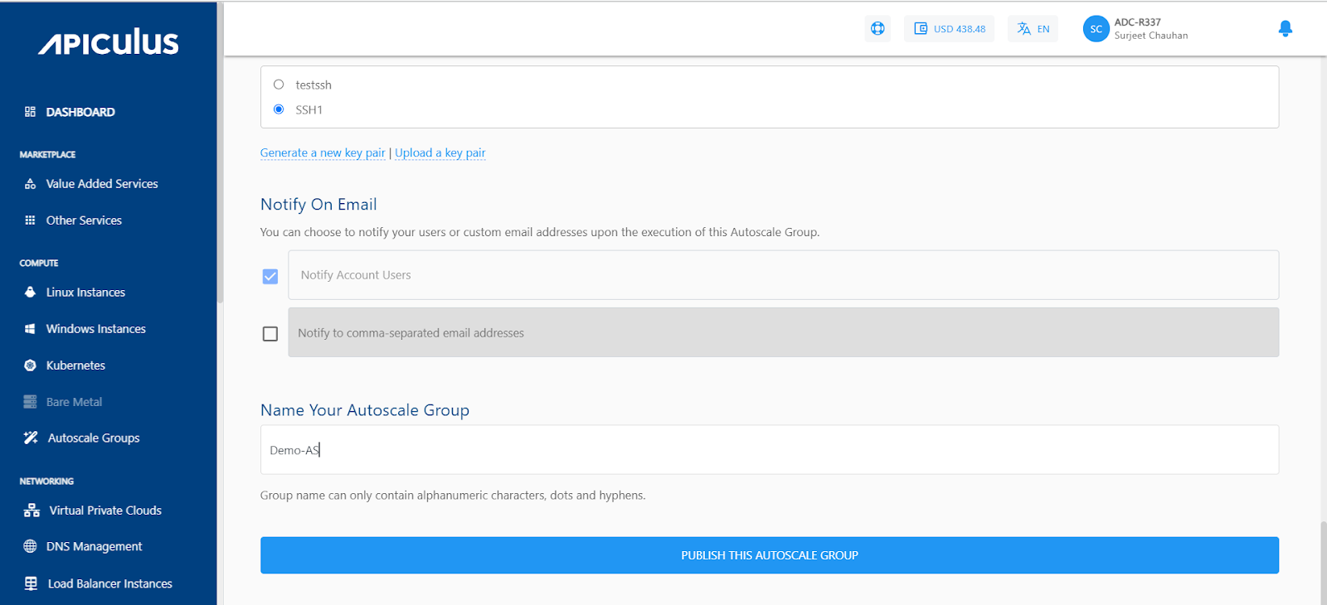The image size is (1327, 605).
Task: Click the Linux Instances penguin icon
Action: pyautogui.click(x=31, y=293)
